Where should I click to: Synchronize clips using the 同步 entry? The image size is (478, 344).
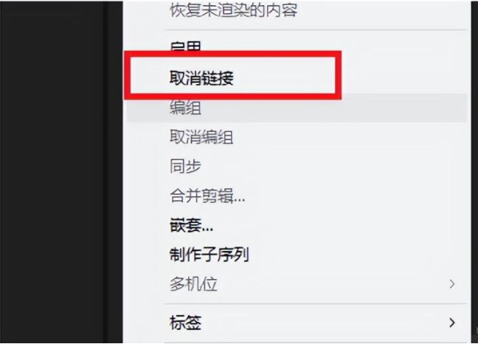pyautogui.click(x=185, y=166)
